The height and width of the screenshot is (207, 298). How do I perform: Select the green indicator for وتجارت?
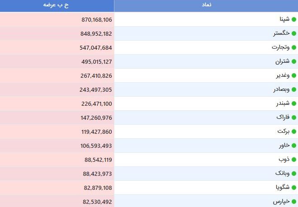(x=294, y=47)
